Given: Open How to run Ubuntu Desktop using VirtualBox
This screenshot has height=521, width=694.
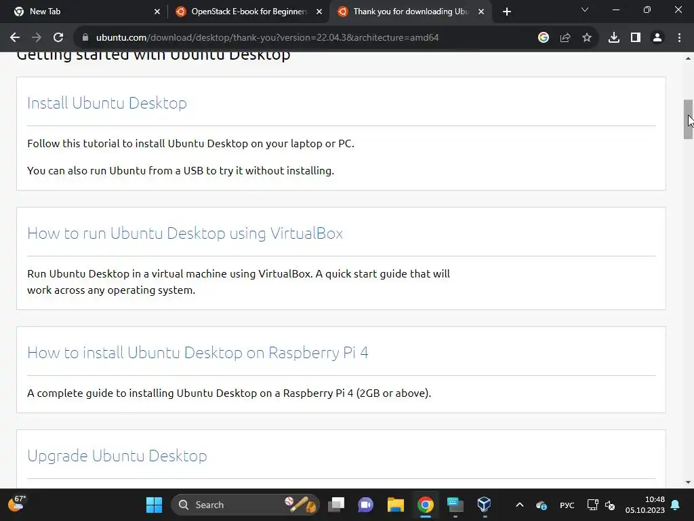Looking at the screenshot, I should point(185,233).
